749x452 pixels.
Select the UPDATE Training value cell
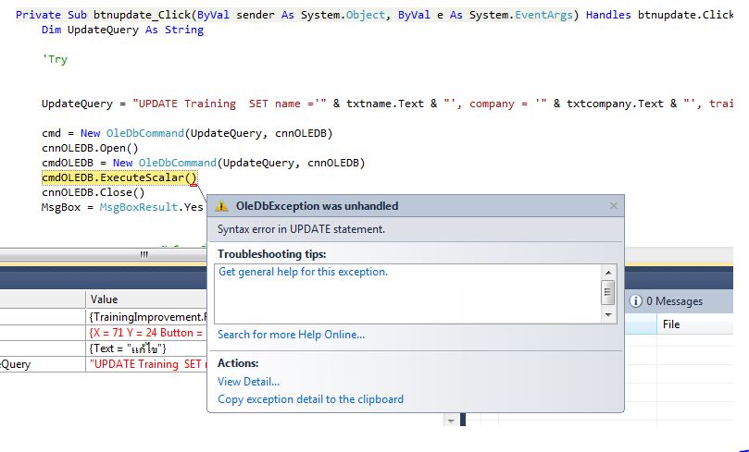coord(146,364)
